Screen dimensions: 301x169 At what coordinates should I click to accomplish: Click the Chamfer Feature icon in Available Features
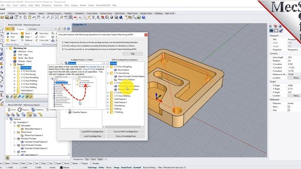[70, 112]
